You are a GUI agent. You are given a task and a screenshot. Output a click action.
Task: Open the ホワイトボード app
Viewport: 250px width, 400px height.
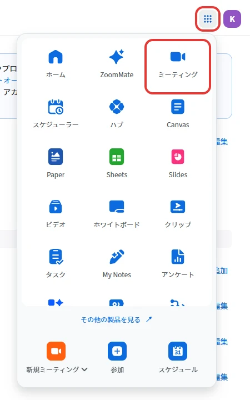(117, 214)
